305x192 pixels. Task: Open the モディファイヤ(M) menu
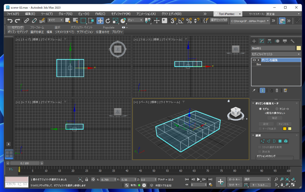(x=121, y=14)
